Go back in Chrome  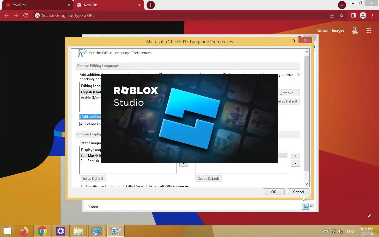(7, 15)
